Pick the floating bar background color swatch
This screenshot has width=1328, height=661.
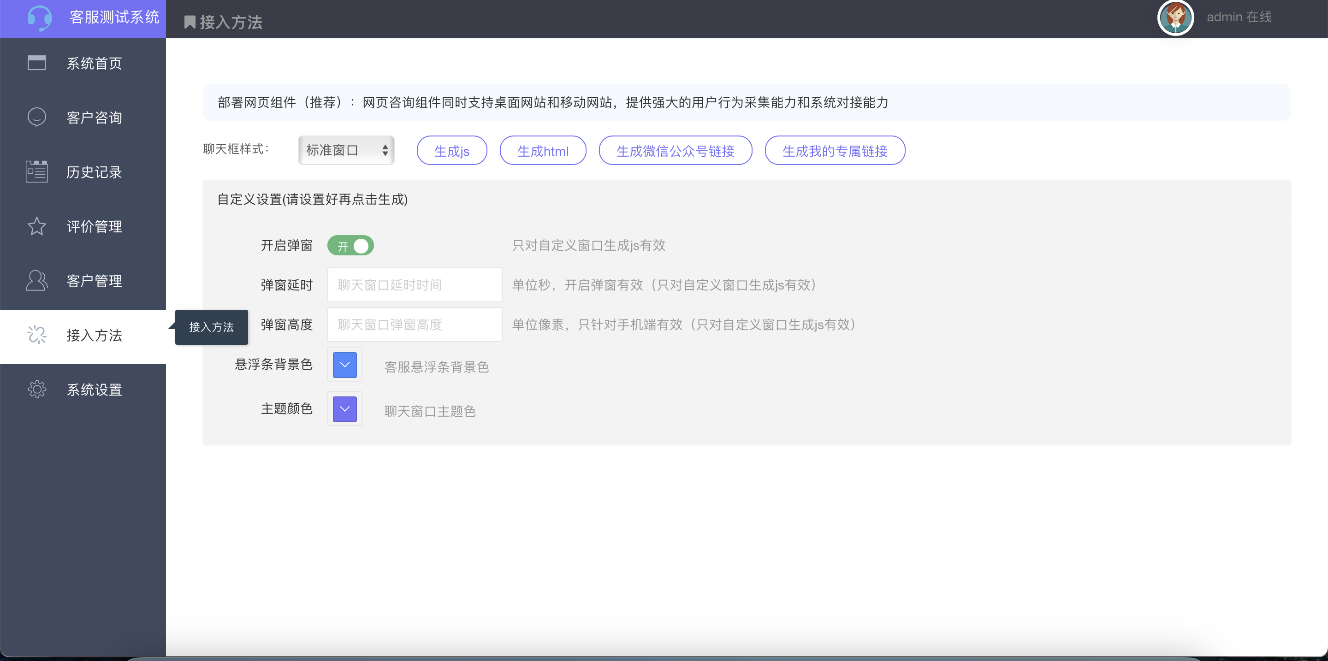(x=344, y=365)
